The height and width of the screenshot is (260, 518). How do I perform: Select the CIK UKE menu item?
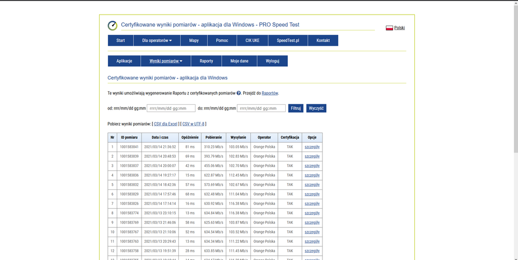pyautogui.click(x=252, y=40)
